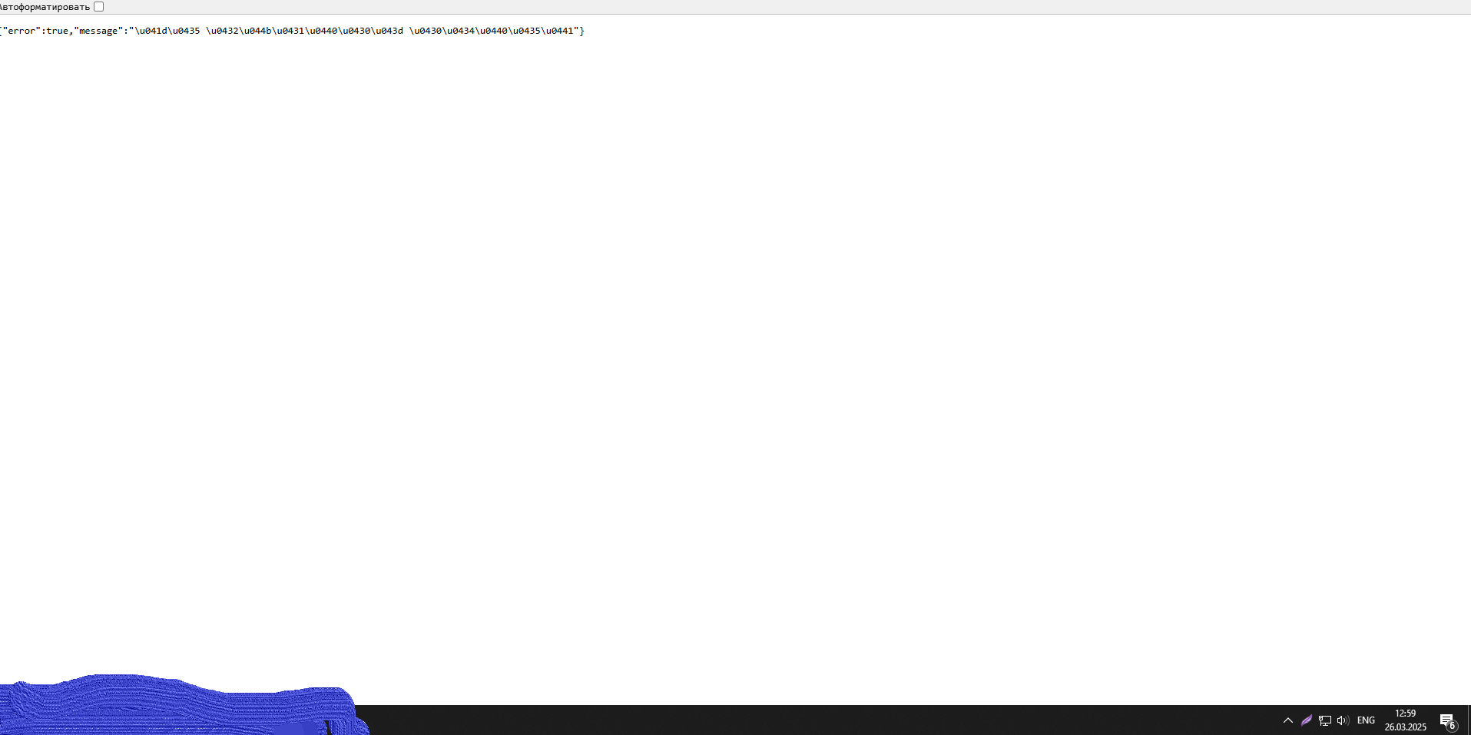Click the \u041d\u0435 escaped text segment
The image size is (1471, 735).
coord(167,31)
